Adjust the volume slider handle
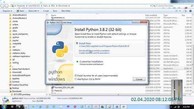Screen dimensions: 194x109 click(x=174, y=90)
